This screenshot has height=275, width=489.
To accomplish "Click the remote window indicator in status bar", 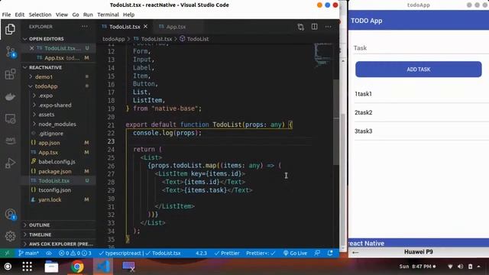I will pyautogui.click(x=7, y=253).
